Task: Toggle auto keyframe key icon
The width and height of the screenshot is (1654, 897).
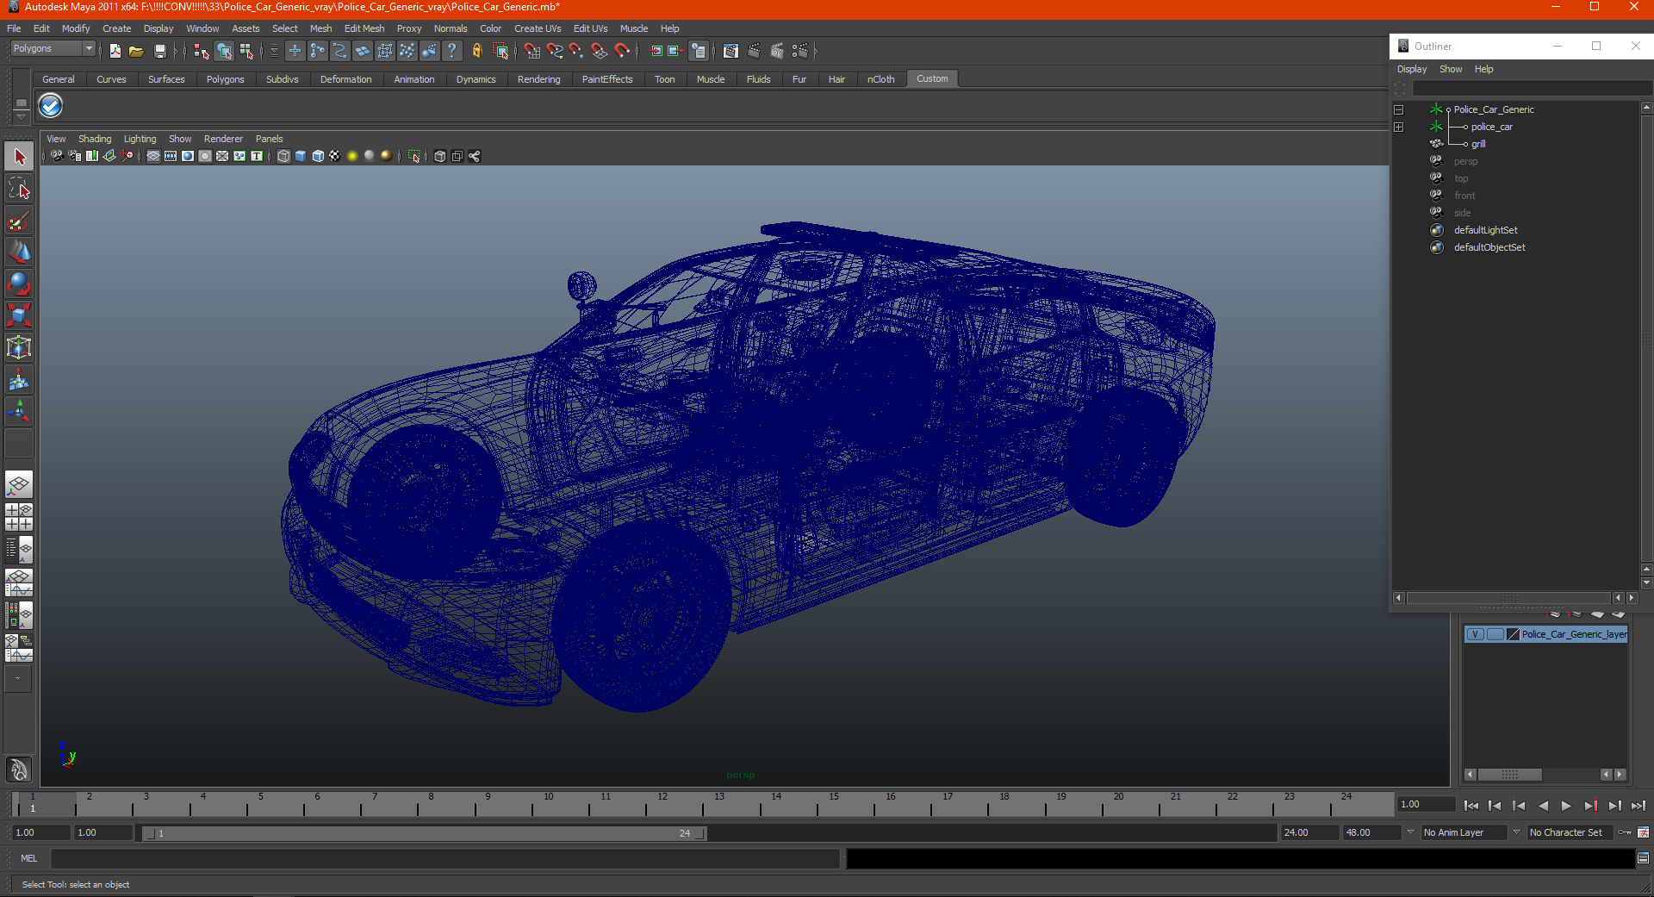Action: (x=1625, y=832)
